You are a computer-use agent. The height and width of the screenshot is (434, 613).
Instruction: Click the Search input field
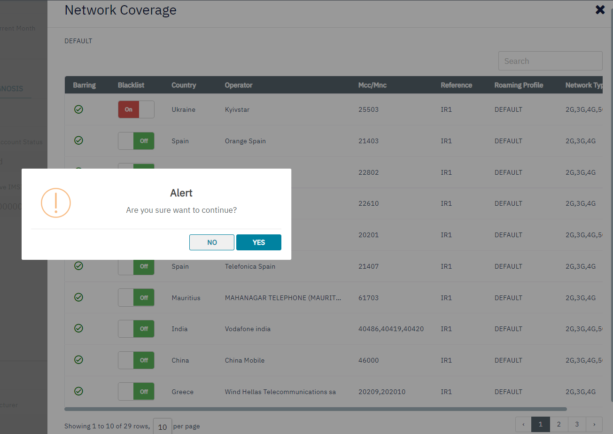pyautogui.click(x=550, y=61)
